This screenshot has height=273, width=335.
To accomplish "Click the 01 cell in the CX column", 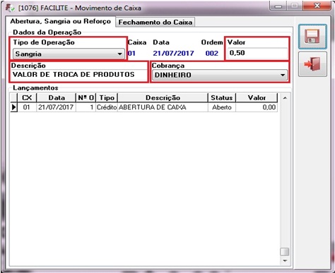I will pyautogui.click(x=27, y=107).
